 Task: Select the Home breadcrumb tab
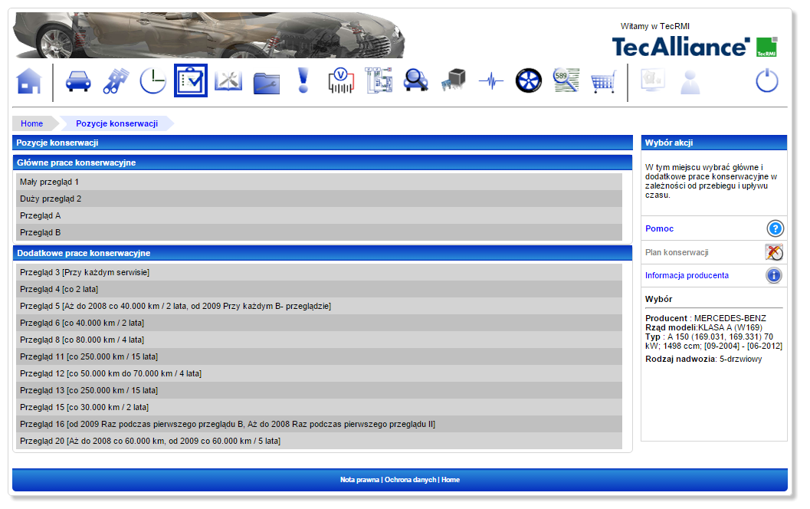tap(32, 123)
